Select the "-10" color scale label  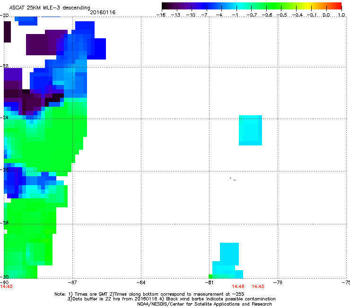[x=191, y=15]
